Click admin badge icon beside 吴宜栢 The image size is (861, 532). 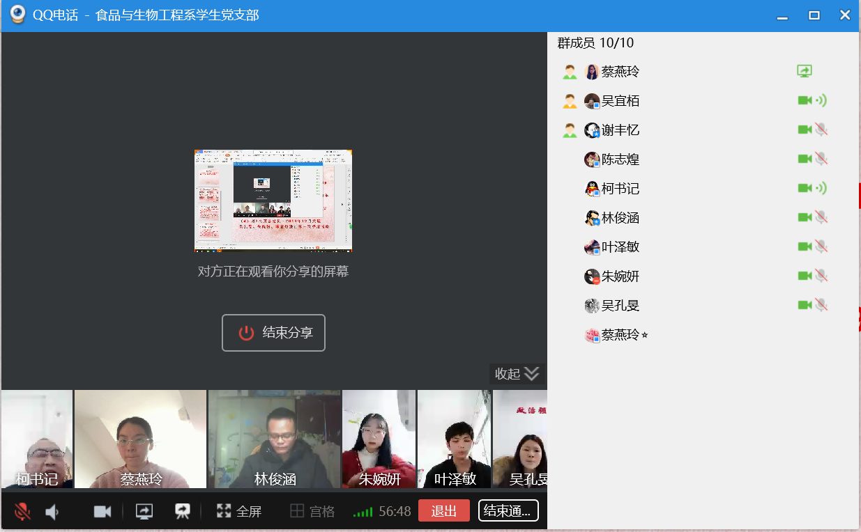(570, 101)
